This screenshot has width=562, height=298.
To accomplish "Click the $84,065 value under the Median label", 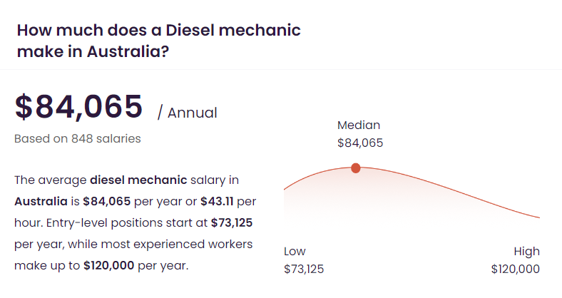I will pos(360,143).
